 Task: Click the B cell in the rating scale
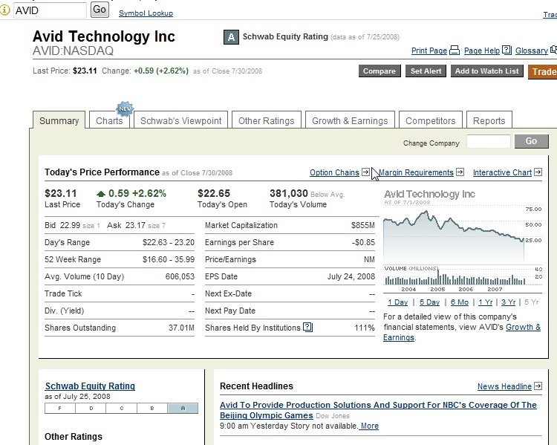coord(152,409)
